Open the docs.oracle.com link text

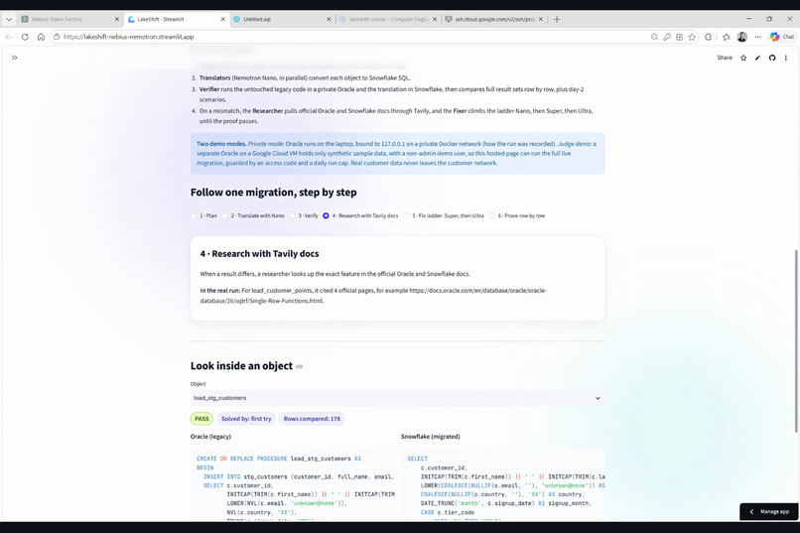pyautogui.click(x=373, y=296)
